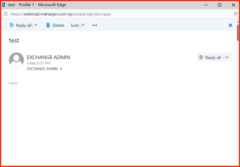This screenshot has height=167, width=240.
Task: Click the address bar URL
Action: [x=61, y=14]
